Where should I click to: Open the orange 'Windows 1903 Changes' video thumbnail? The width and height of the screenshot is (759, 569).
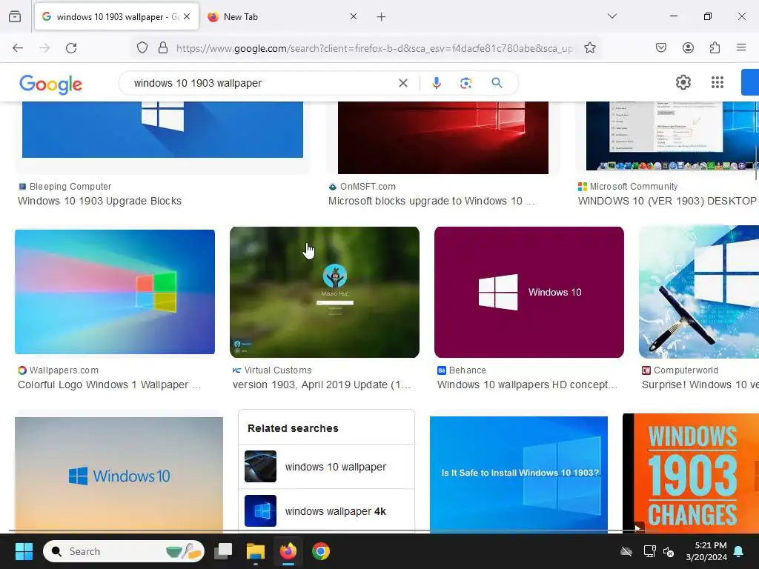click(691, 473)
